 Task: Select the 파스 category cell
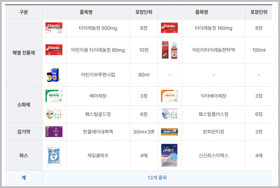(24, 155)
